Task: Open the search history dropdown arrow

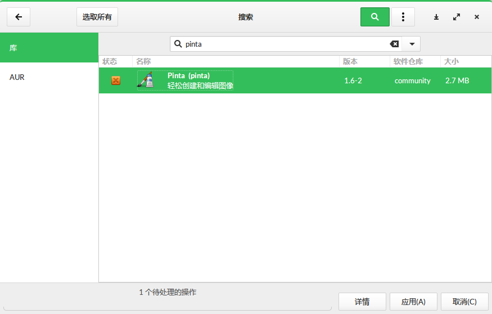Action: click(412, 44)
